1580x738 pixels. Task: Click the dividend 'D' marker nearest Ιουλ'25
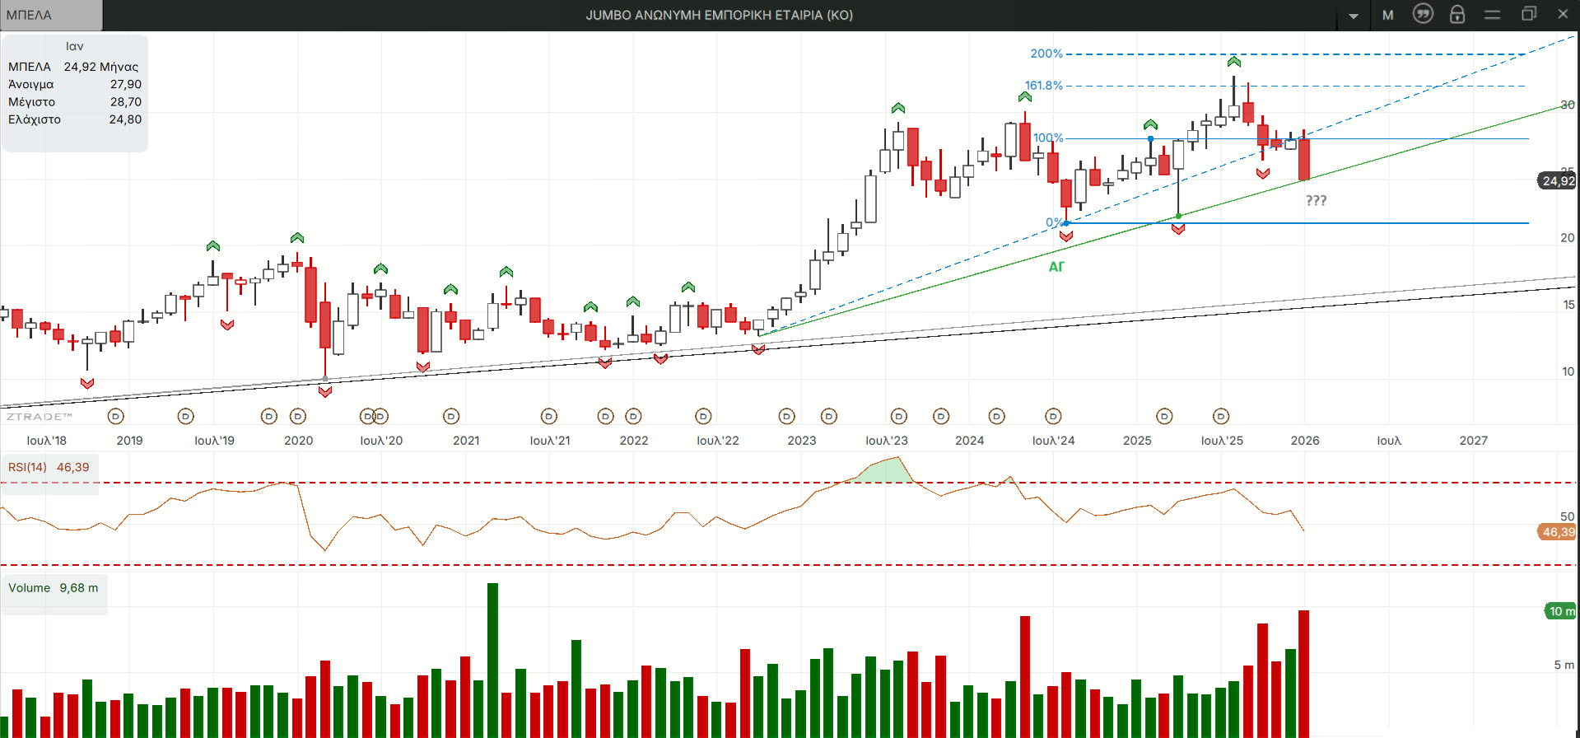click(1221, 417)
